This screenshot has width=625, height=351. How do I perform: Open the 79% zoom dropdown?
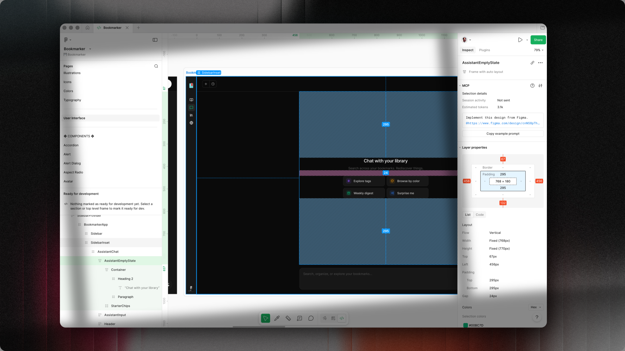click(x=538, y=50)
